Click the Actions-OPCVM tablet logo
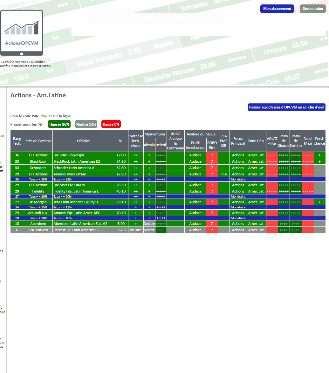Screen dimensions: 329x373 pos(22,33)
